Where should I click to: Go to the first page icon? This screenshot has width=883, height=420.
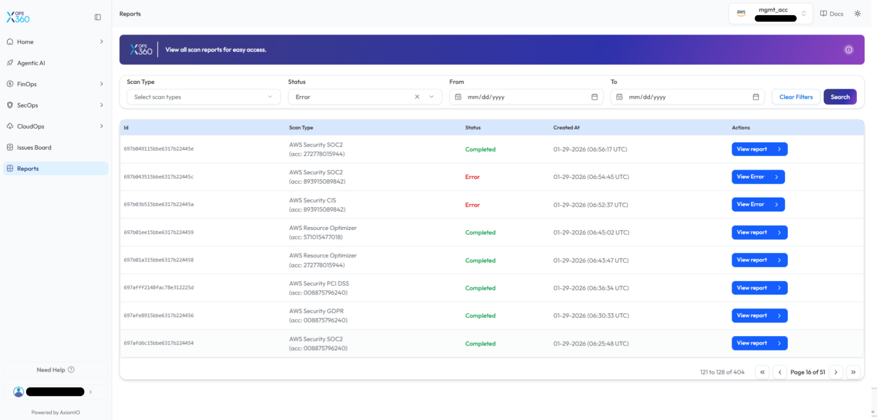tap(762, 372)
